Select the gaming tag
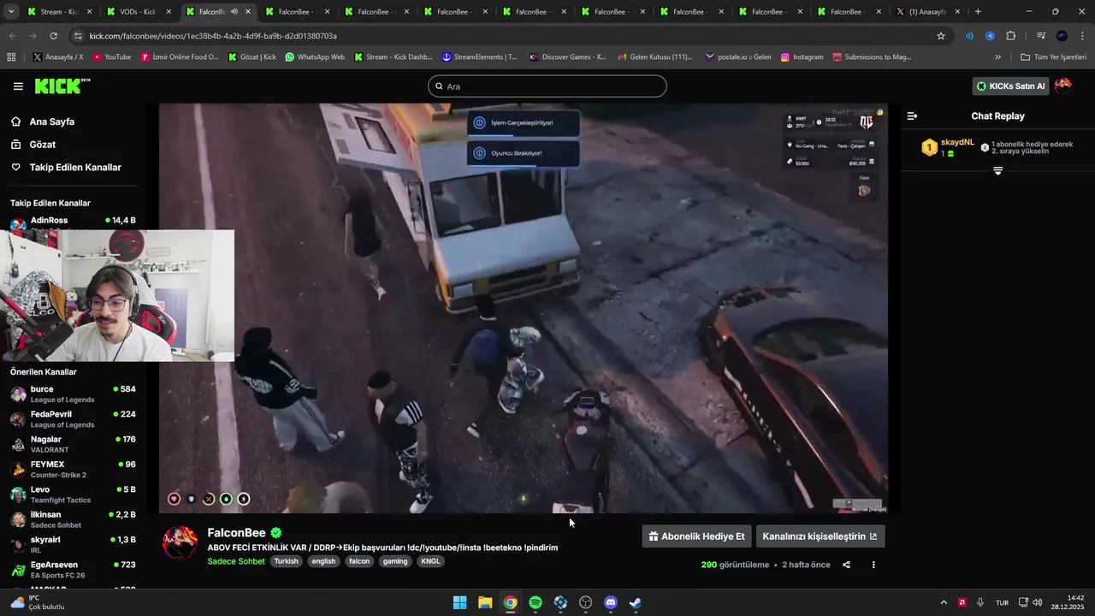This screenshot has height=616, width=1095. pyautogui.click(x=395, y=561)
